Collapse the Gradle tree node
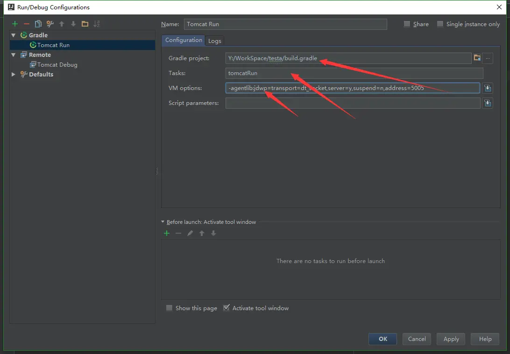The height and width of the screenshot is (354, 510). 14,35
